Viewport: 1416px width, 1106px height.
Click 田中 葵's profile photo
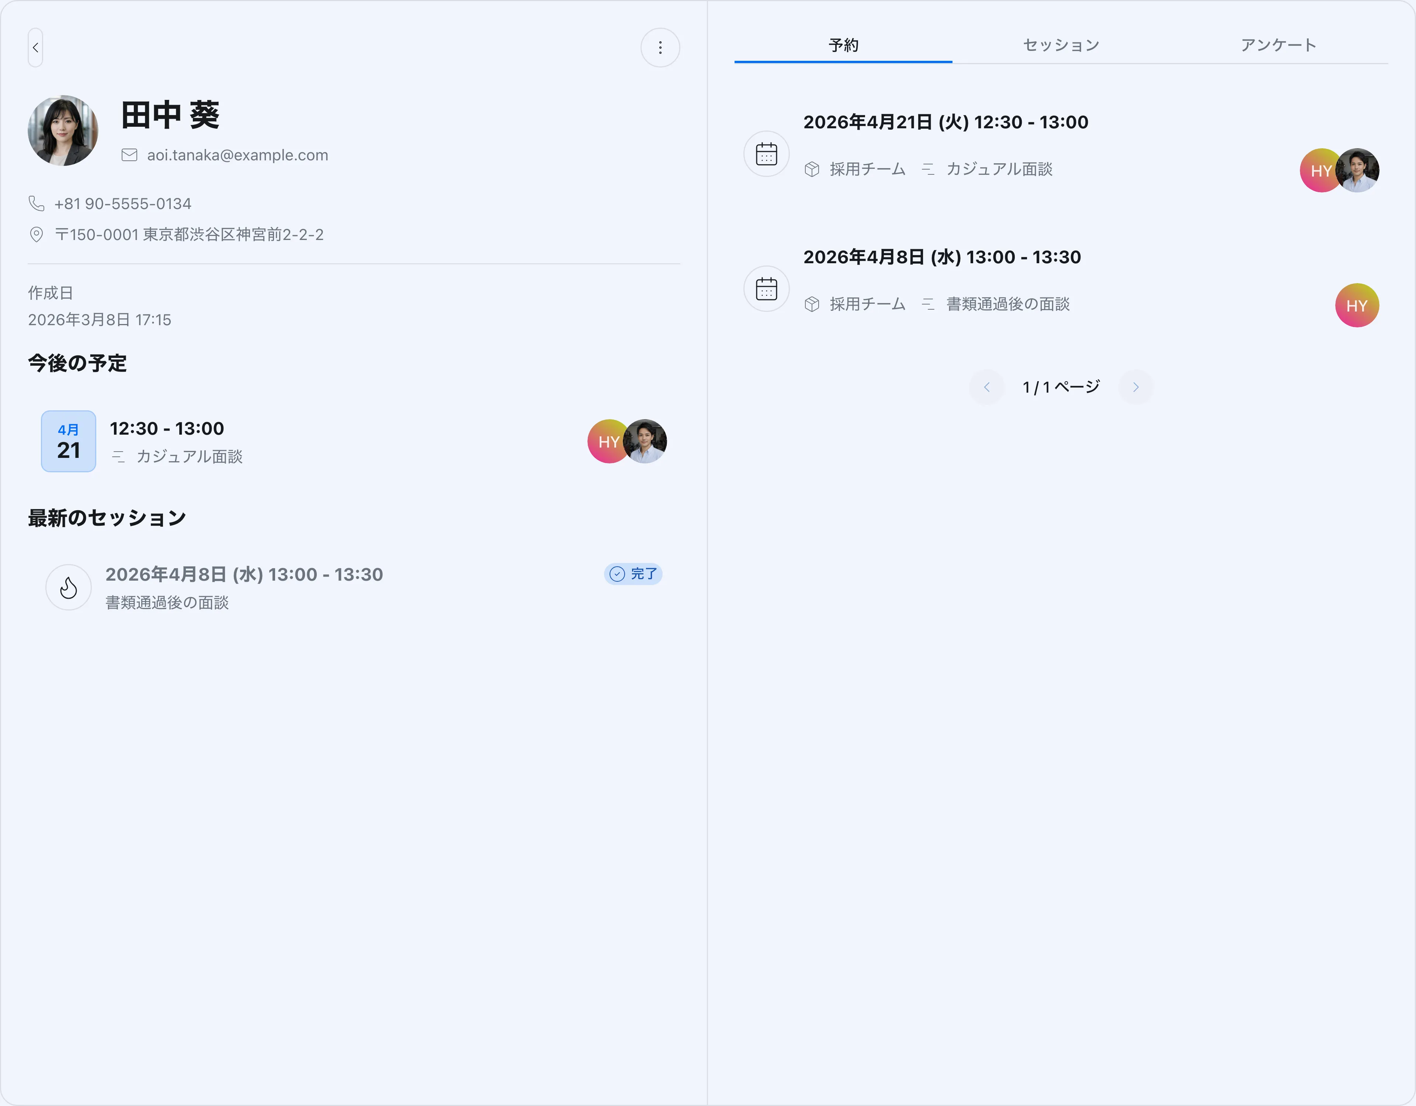pyautogui.click(x=63, y=130)
